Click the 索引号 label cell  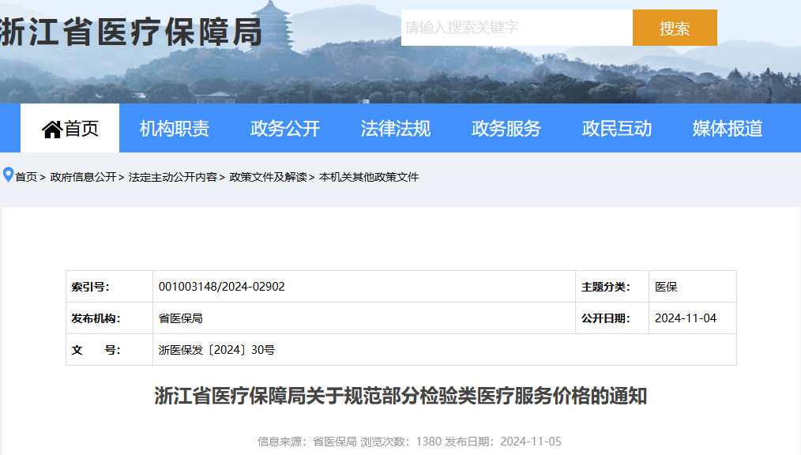coord(109,287)
